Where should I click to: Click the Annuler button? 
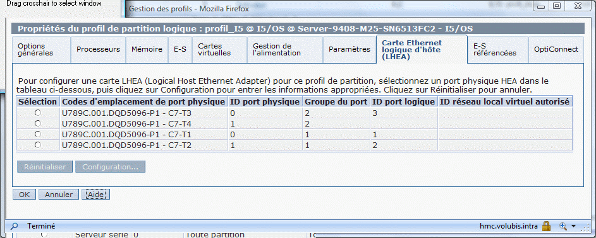59,194
